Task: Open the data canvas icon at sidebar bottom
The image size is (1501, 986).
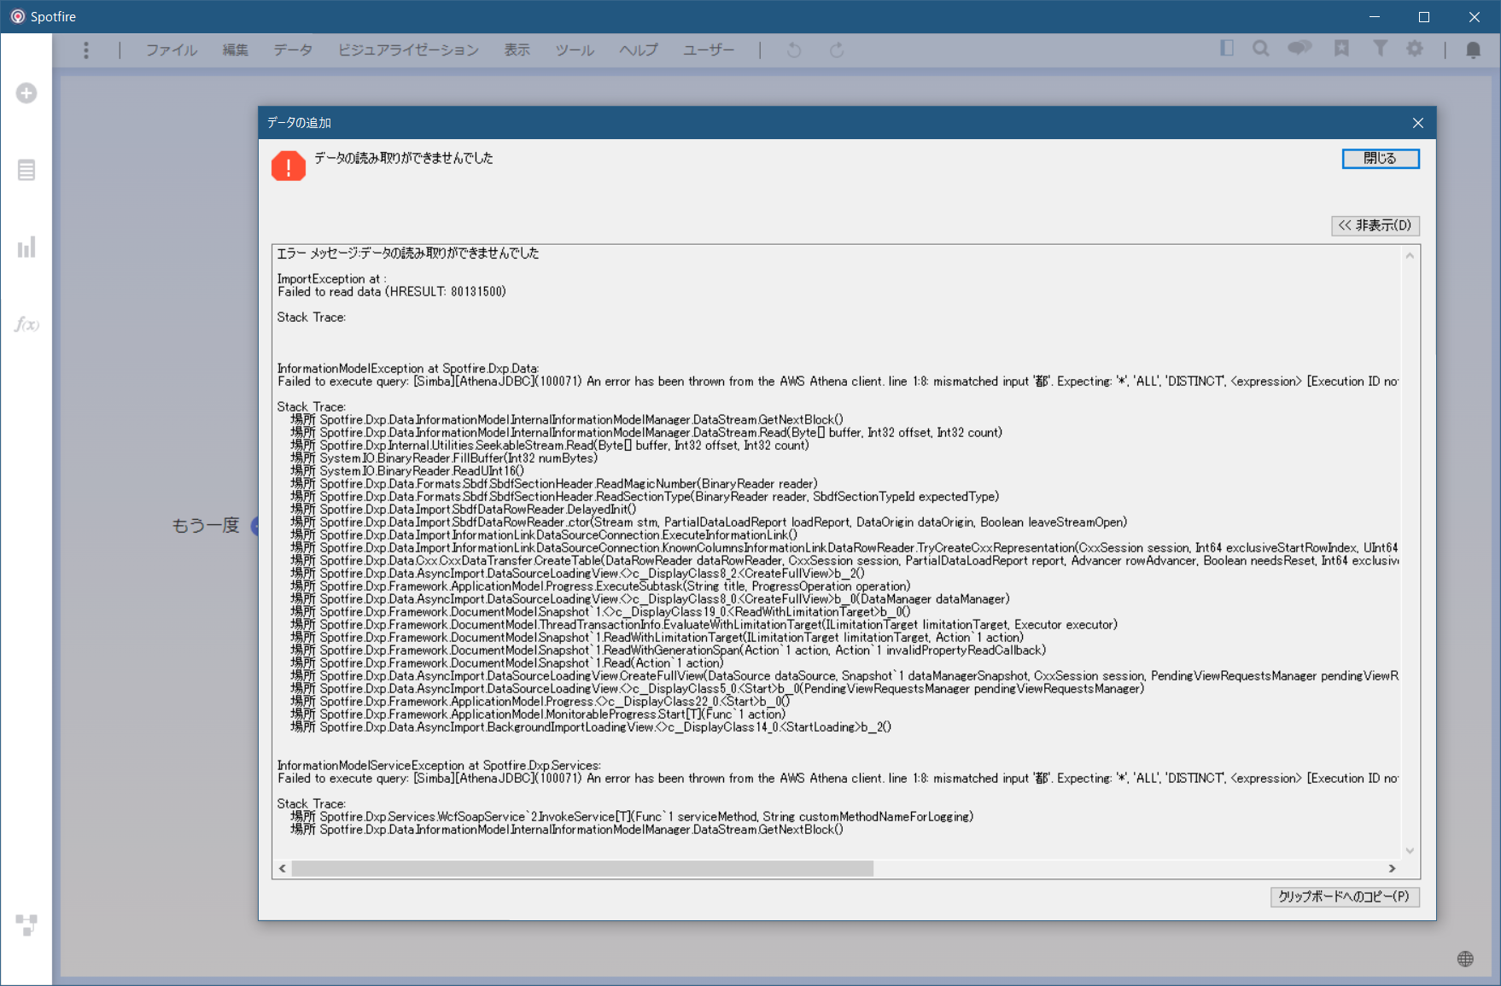Action: (26, 925)
